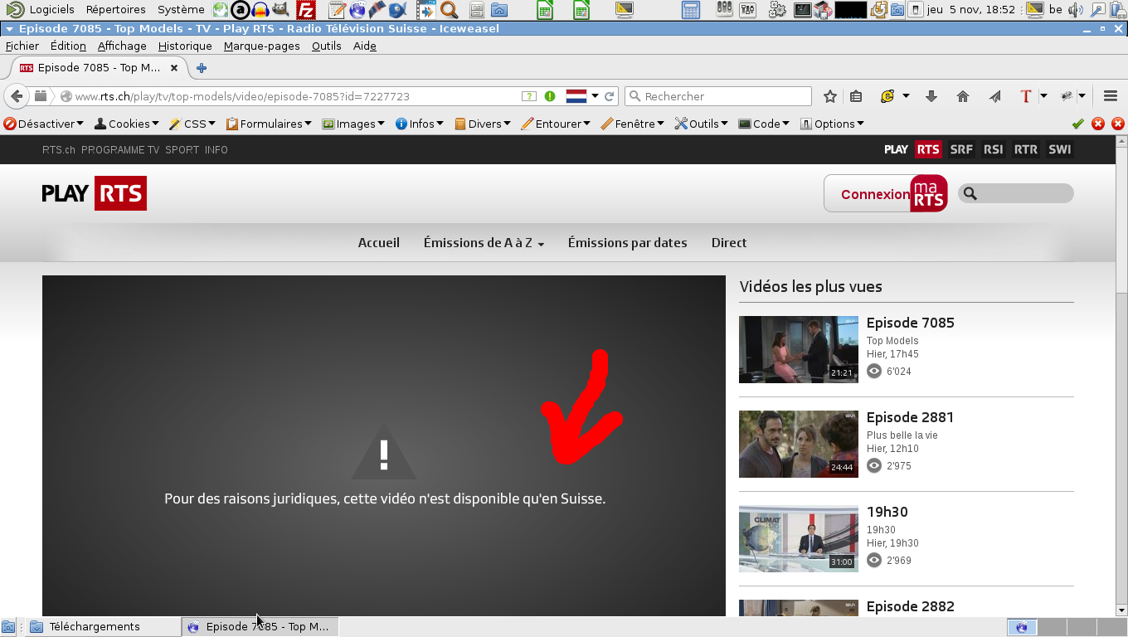Select the Episode 7085 browser tab
1128x637 pixels.
[99, 68]
